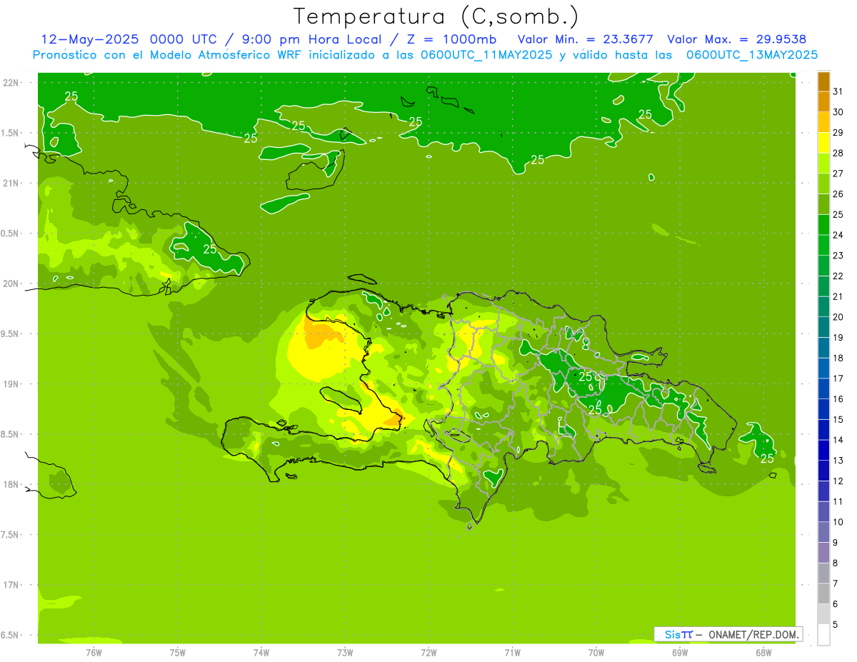
Task: Click the 71W longitude axis label
Action: pos(512,653)
